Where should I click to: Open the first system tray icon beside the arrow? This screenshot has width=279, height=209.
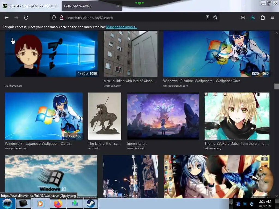pos(238,204)
